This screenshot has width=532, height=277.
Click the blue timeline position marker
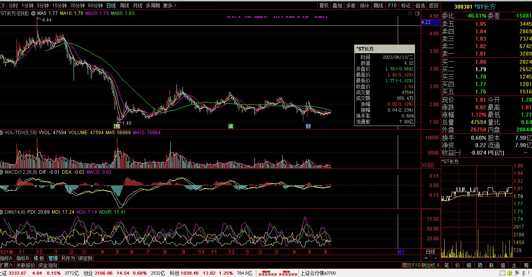pos(400,252)
